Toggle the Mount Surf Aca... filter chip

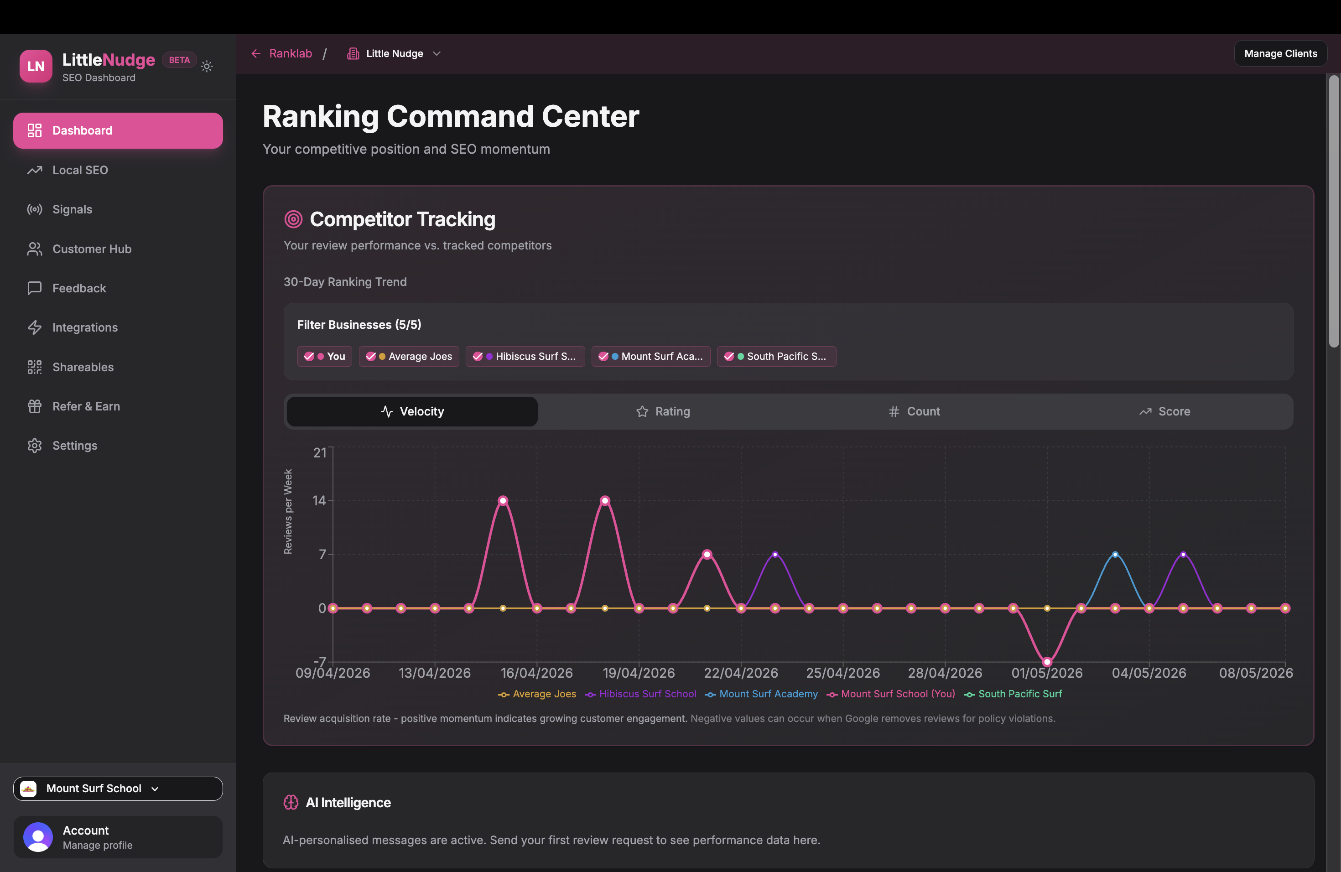(x=651, y=357)
